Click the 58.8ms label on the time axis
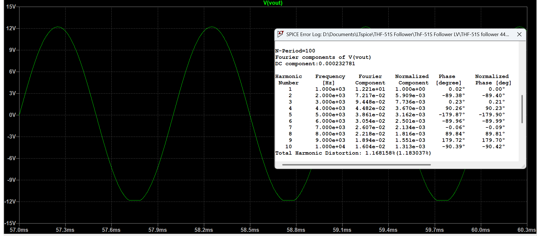The height and width of the screenshot is (236, 537). click(x=296, y=230)
